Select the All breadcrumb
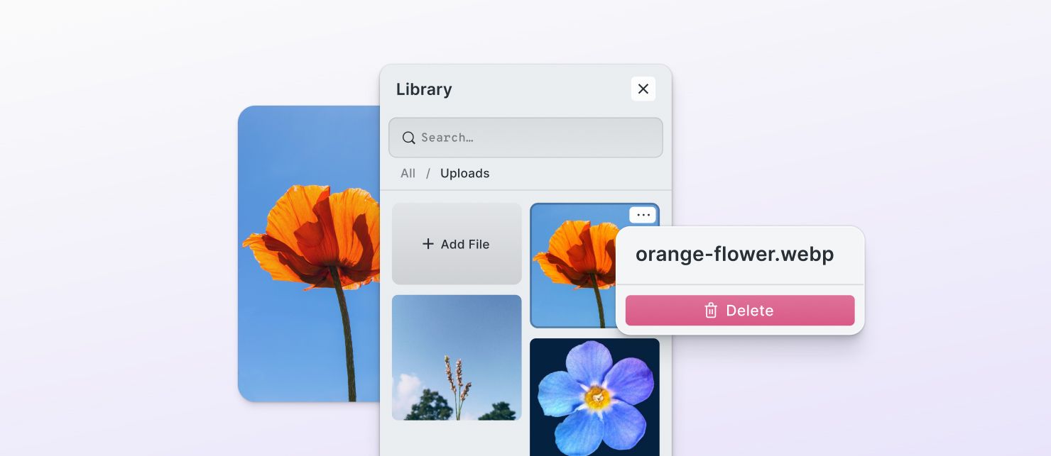 [408, 173]
